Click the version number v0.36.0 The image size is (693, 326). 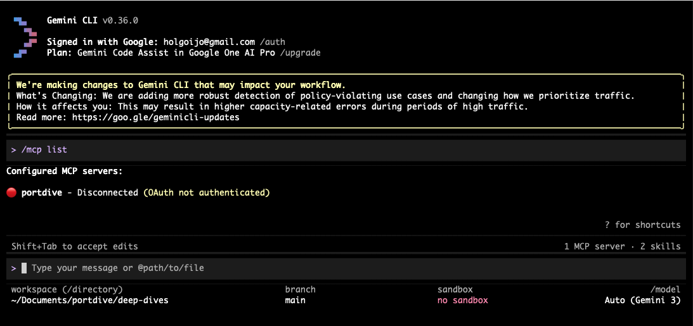click(120, 20)
